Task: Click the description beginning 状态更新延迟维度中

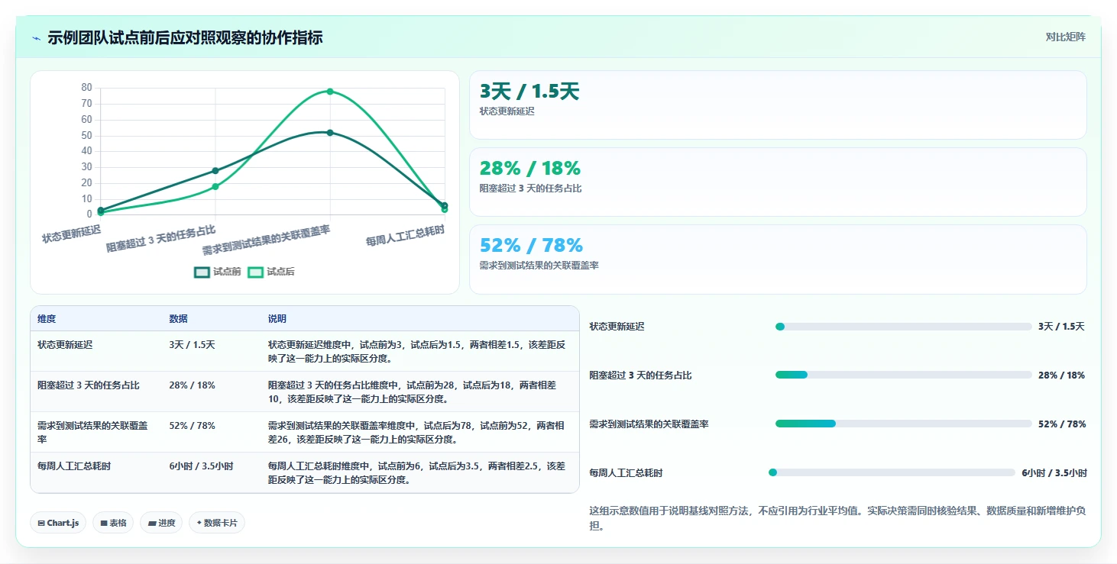Action: point(416,351)
